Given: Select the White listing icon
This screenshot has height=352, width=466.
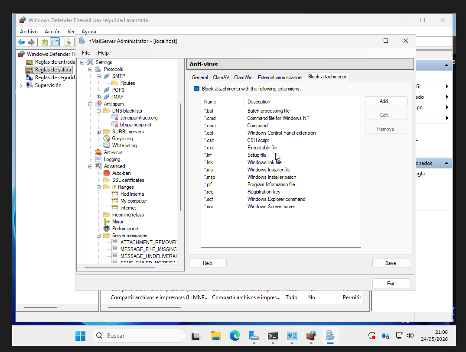Looking at the screenshot, I should coord(106,145).
